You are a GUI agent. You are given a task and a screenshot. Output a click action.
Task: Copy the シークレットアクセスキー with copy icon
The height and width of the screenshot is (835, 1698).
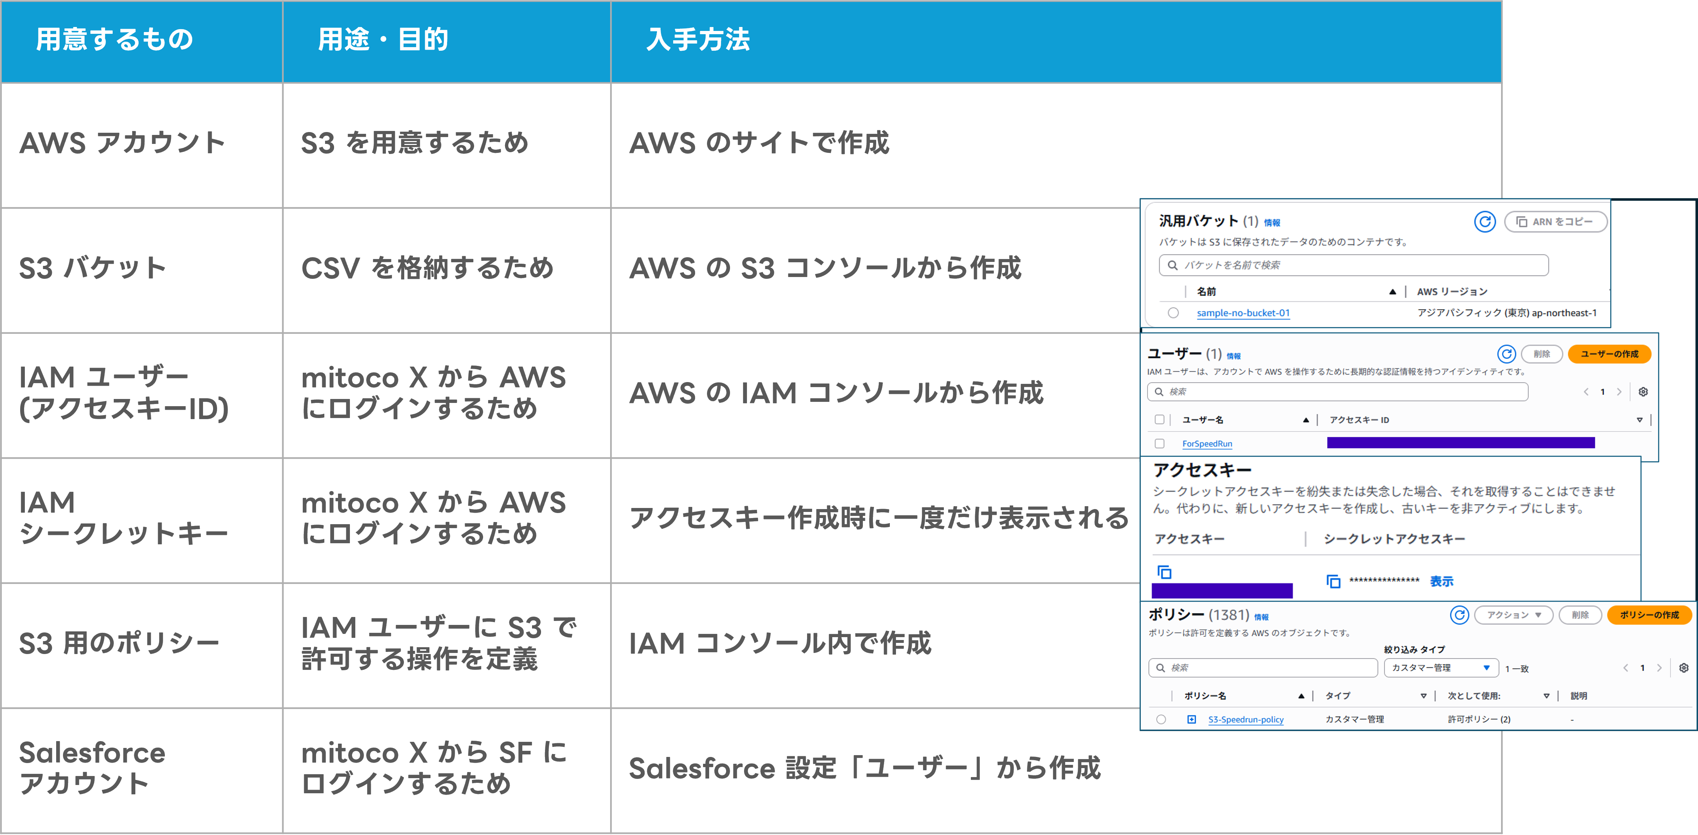(1333, 581)
